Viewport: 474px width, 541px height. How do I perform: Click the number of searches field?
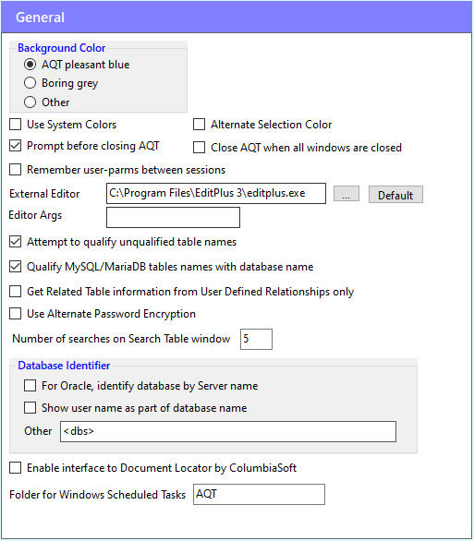click(x=256, y=339)
